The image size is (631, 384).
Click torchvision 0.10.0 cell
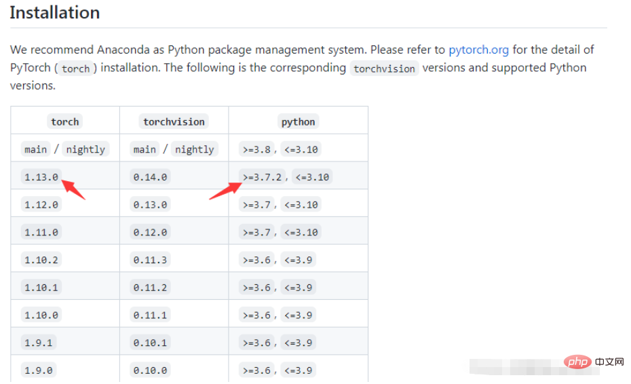[150, 370]
